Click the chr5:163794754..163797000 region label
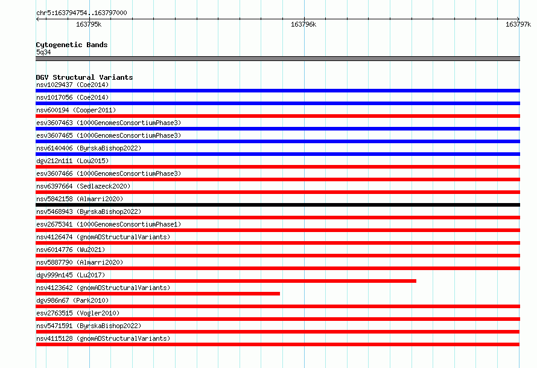The width and height of the screenshot is (537, 368). [81, 13]
